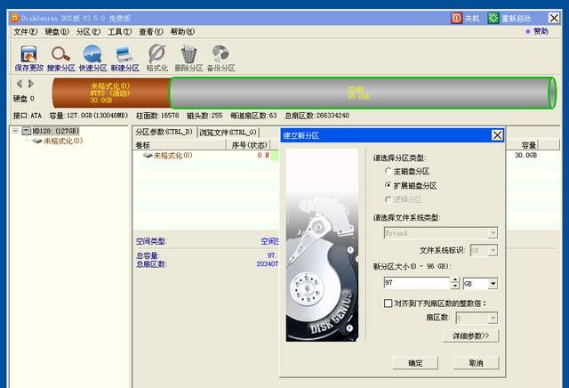Image resolution: width=569 pixels, height=388 pixels.
Task: Enable the align to sector multiple checkbox
Action: point(388,303)
